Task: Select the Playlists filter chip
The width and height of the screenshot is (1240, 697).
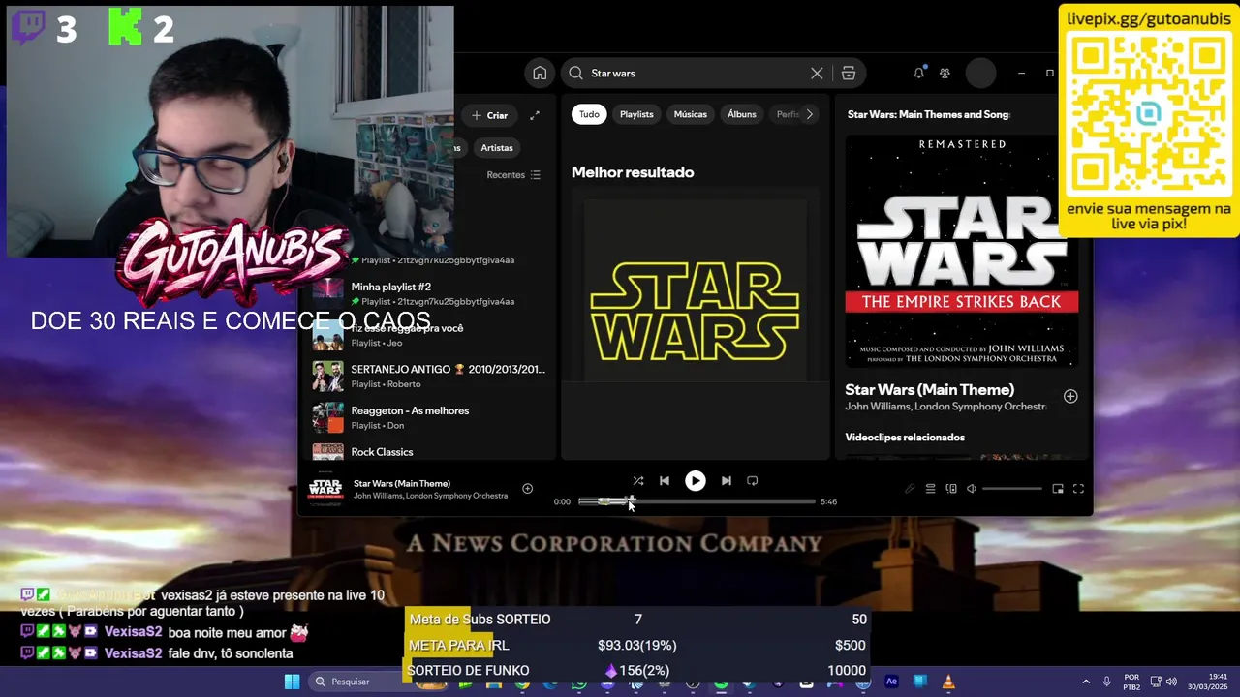Action: (636, 114)
